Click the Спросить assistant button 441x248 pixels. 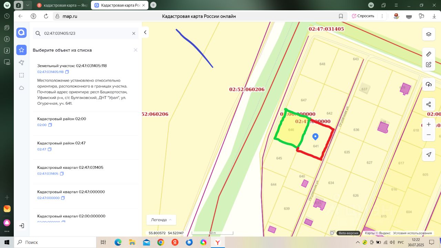click(363, 16)
